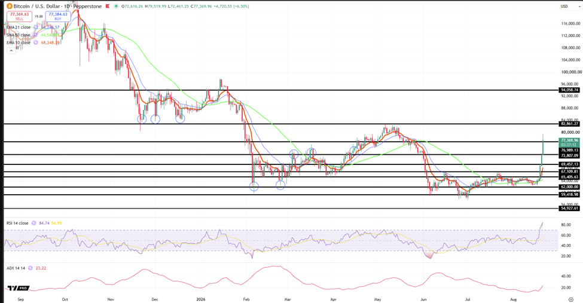This screenshot has height=303, width=583.
Task: Click the 100,000.00 price axis label
Action: coord(570,72)
